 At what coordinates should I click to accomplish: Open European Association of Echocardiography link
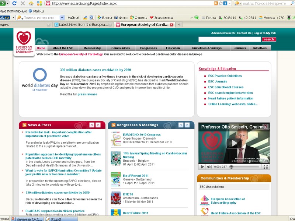tap(228, 201)
